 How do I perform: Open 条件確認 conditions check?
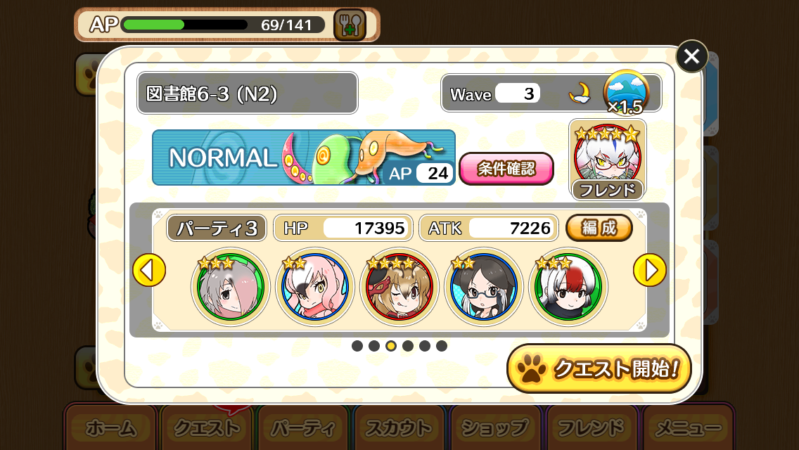tap(506, 168)
